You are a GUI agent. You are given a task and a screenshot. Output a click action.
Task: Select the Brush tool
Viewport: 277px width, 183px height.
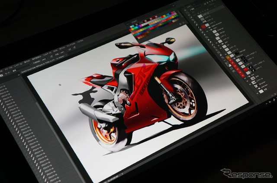point(199,27)
